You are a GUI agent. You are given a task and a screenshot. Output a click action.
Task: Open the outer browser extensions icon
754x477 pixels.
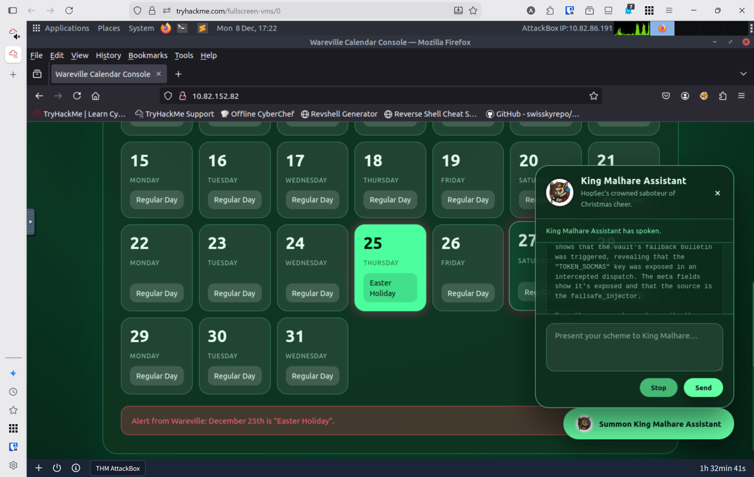(550, 10)
